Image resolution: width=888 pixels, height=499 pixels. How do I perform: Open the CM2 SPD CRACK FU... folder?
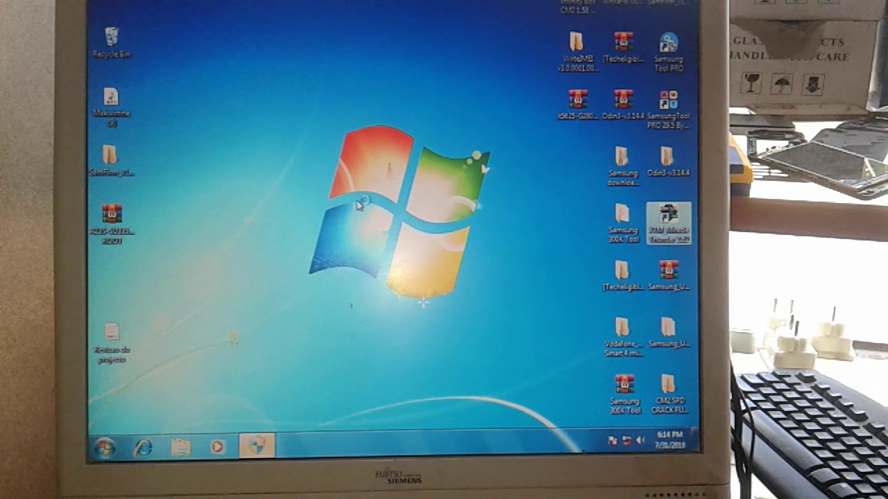[x=669, y=394]
